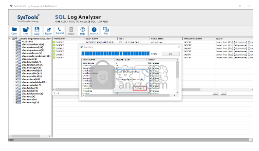
Task: Click OK in the export completed message box
Action: tap(140, 88)
